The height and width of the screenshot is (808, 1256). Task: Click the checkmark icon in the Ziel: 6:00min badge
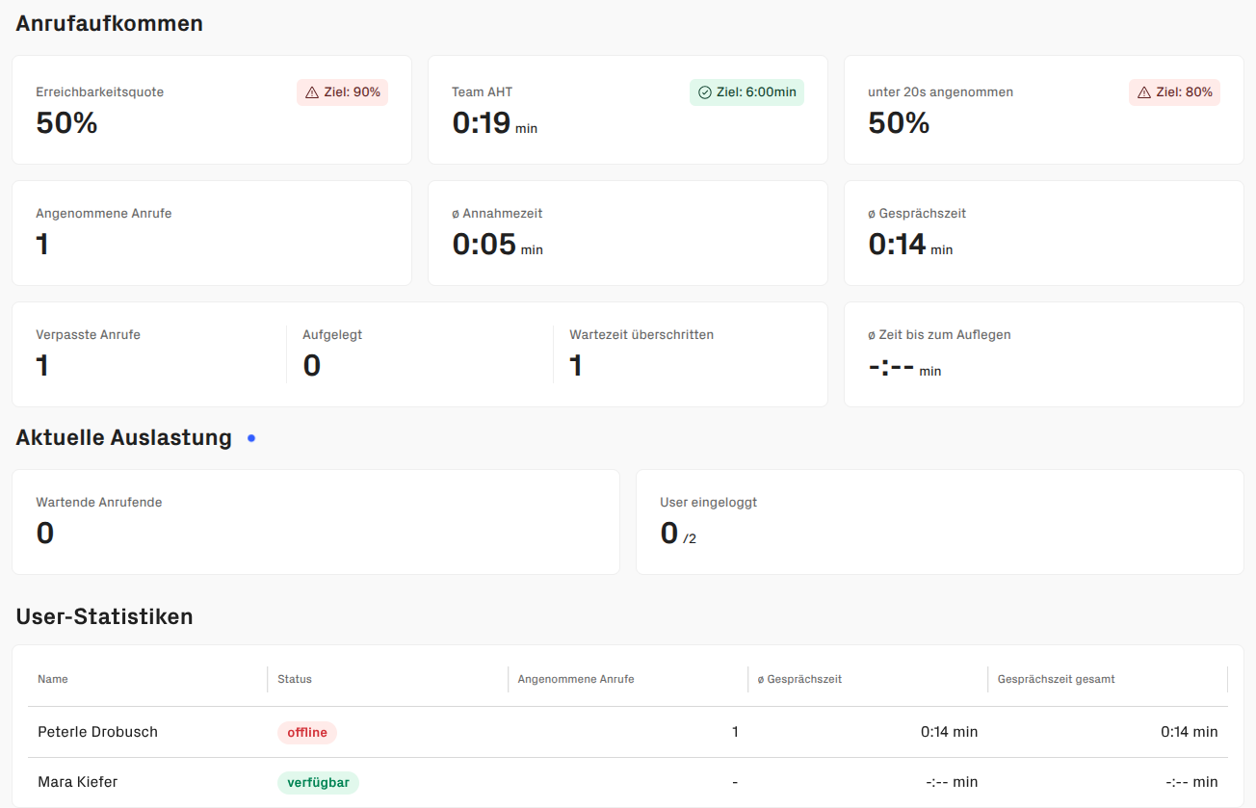click(704, 92)
